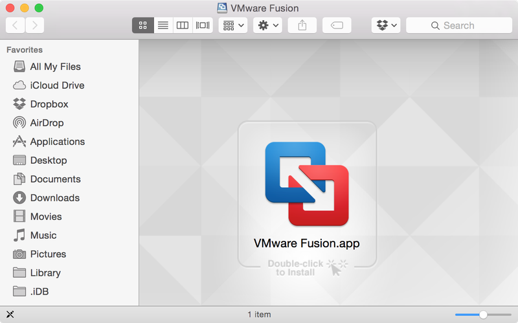Click the Favorites sidebar heading
Viewport: 518px width, 323px height.
25,50
